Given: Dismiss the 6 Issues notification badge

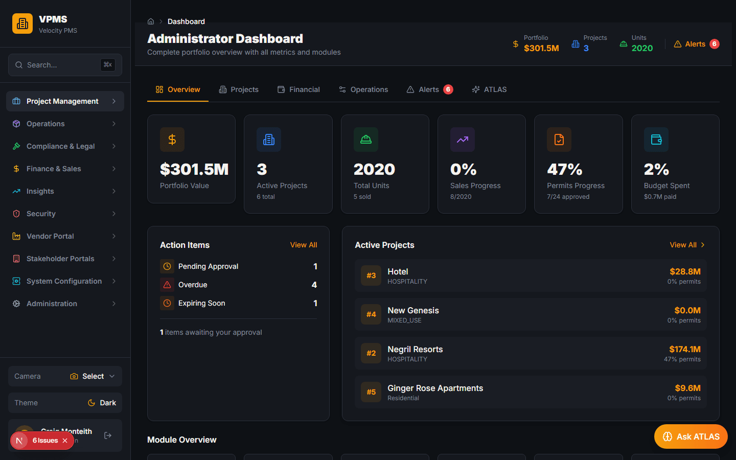Looking at the screenshot, I should 65,440.
